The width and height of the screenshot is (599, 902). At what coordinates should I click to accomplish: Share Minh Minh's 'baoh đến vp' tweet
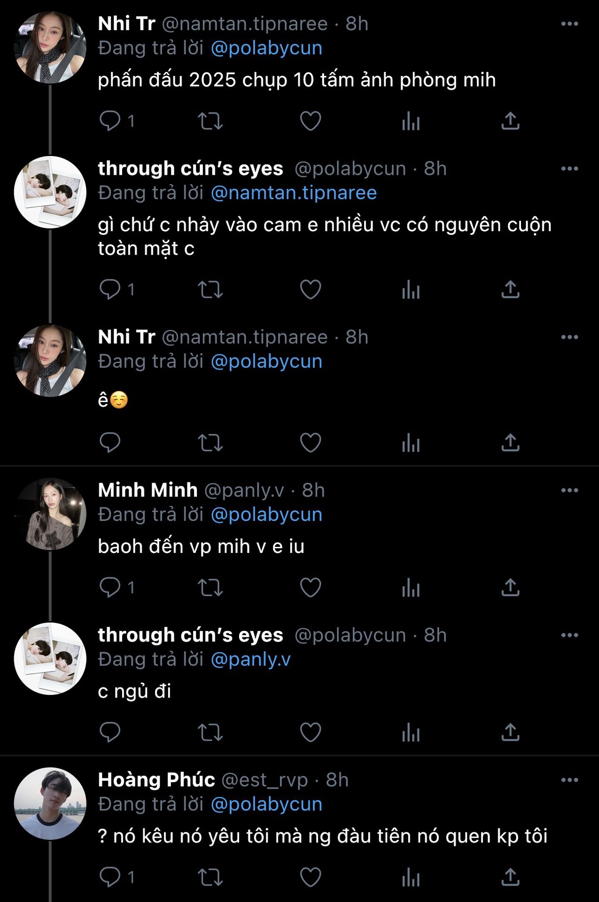[x=510, y=587]
